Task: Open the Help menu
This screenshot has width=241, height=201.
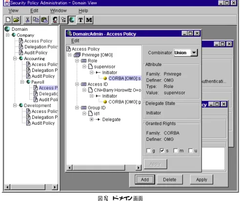Action: (83, 11)
